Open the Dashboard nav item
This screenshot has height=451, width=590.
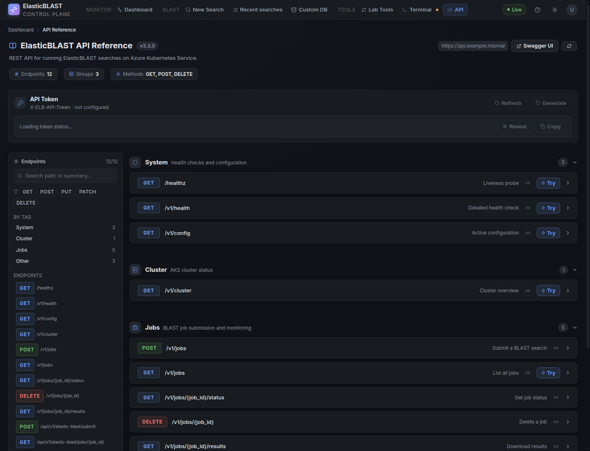point(134,10)
